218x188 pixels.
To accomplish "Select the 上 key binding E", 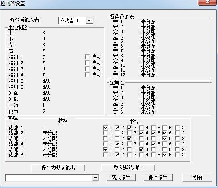I will tap(44, 33).
